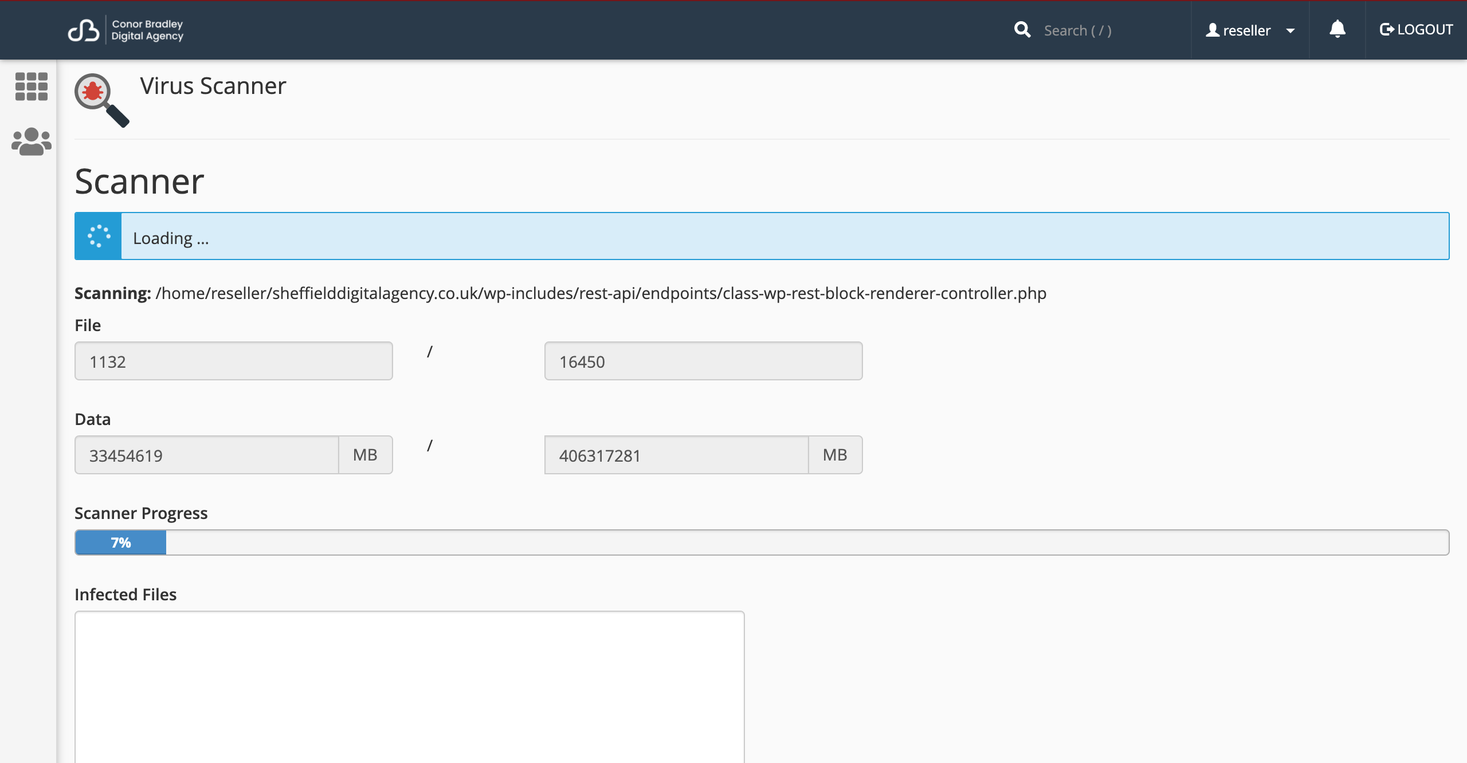
Task: Click the MB label beside 406317281
Action: pos(836,455)
